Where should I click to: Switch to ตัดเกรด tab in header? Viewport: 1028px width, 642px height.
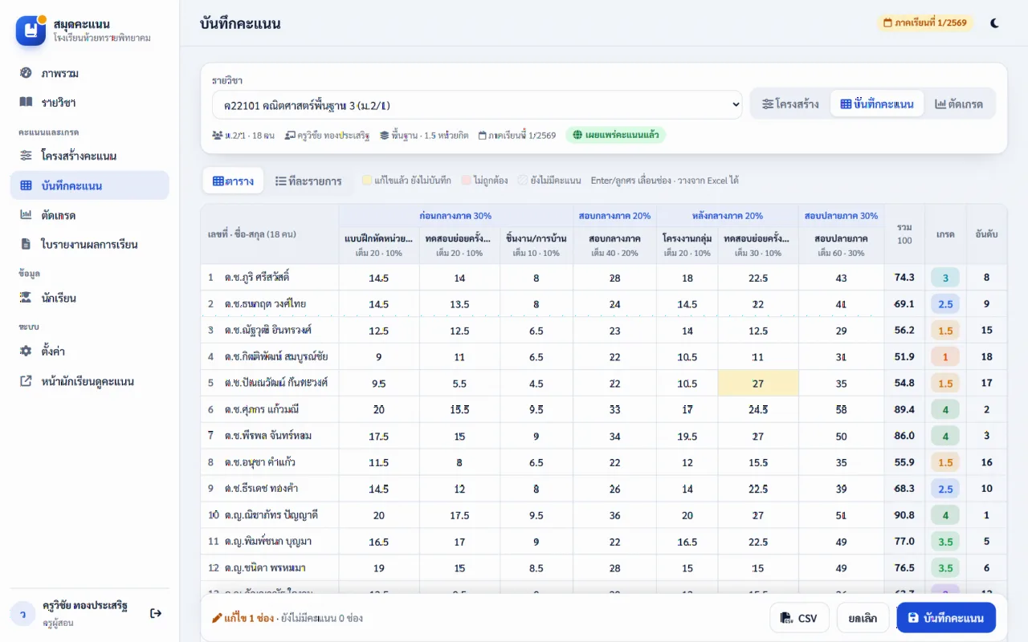click(x=959, y=104)
